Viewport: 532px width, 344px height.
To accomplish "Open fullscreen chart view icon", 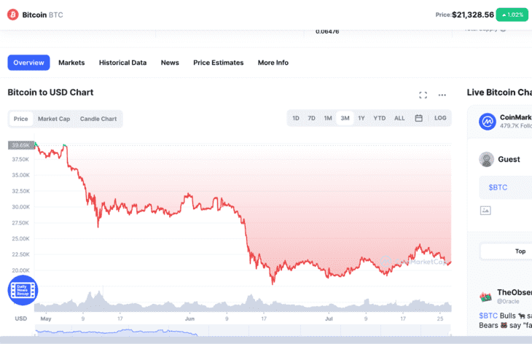I will coord(423,95).
